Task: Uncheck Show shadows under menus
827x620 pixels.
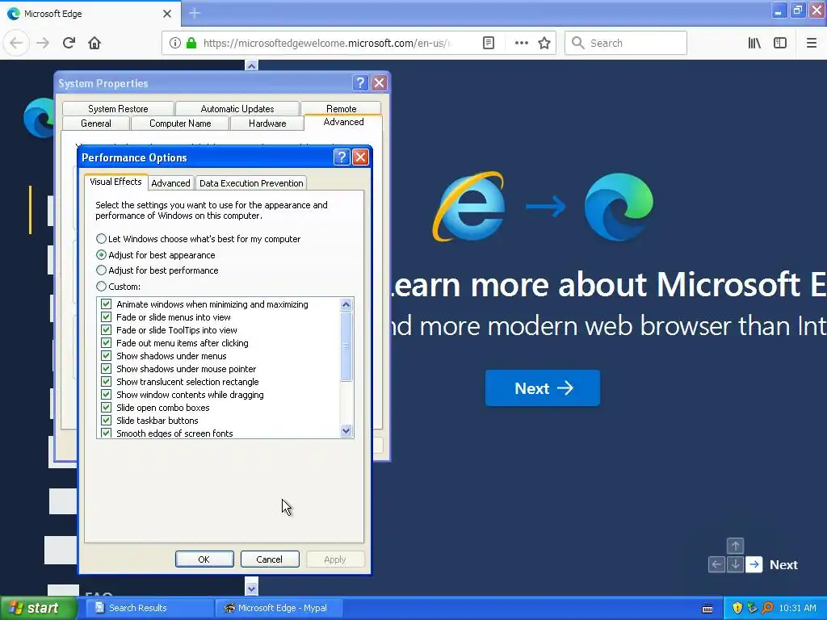Action: coord(106,356)
